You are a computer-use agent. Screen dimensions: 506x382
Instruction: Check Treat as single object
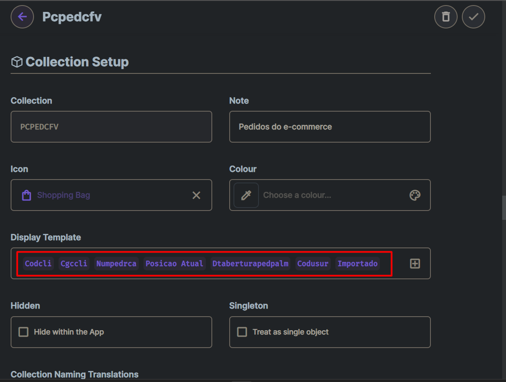(242, 332)
